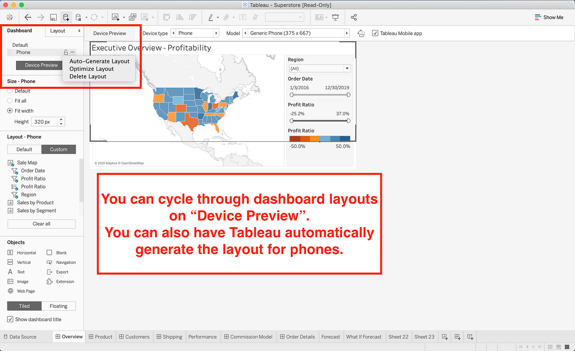This screenshot has height=351, width=575.
Task: Open Phone layout ellipsis menu
Action: [72, 52]
